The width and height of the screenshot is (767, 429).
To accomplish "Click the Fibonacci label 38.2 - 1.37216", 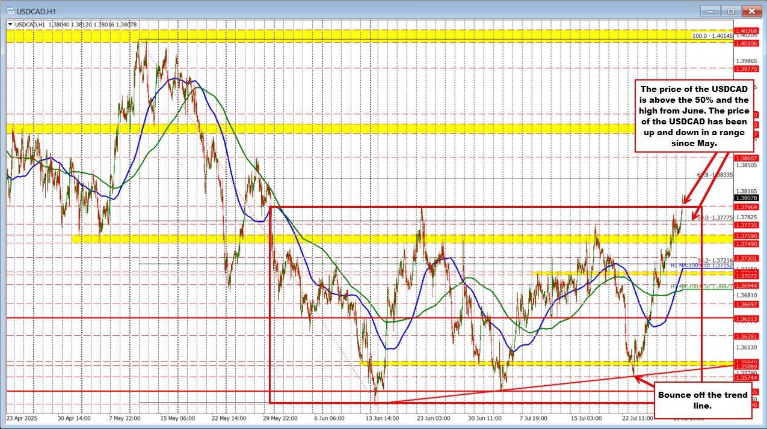I will point(715,260).
